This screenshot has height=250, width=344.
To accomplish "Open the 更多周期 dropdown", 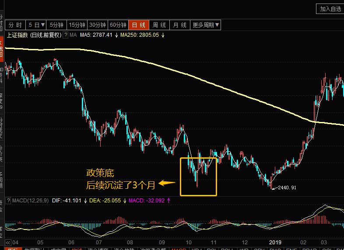I will (x=206, y=25).
